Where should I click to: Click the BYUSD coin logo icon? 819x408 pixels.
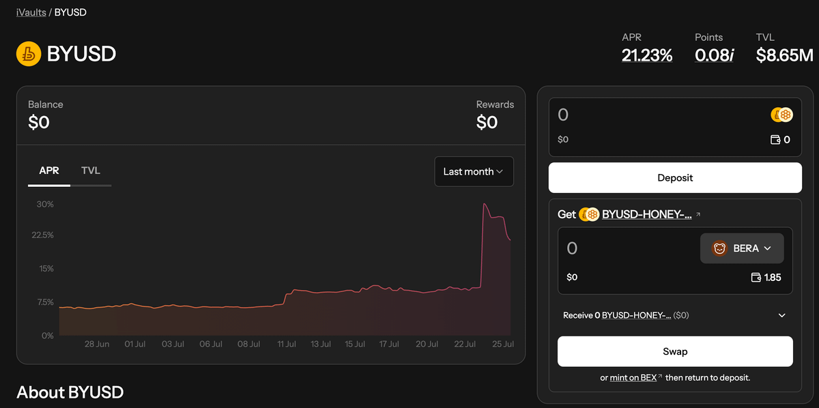click(28, 54)
